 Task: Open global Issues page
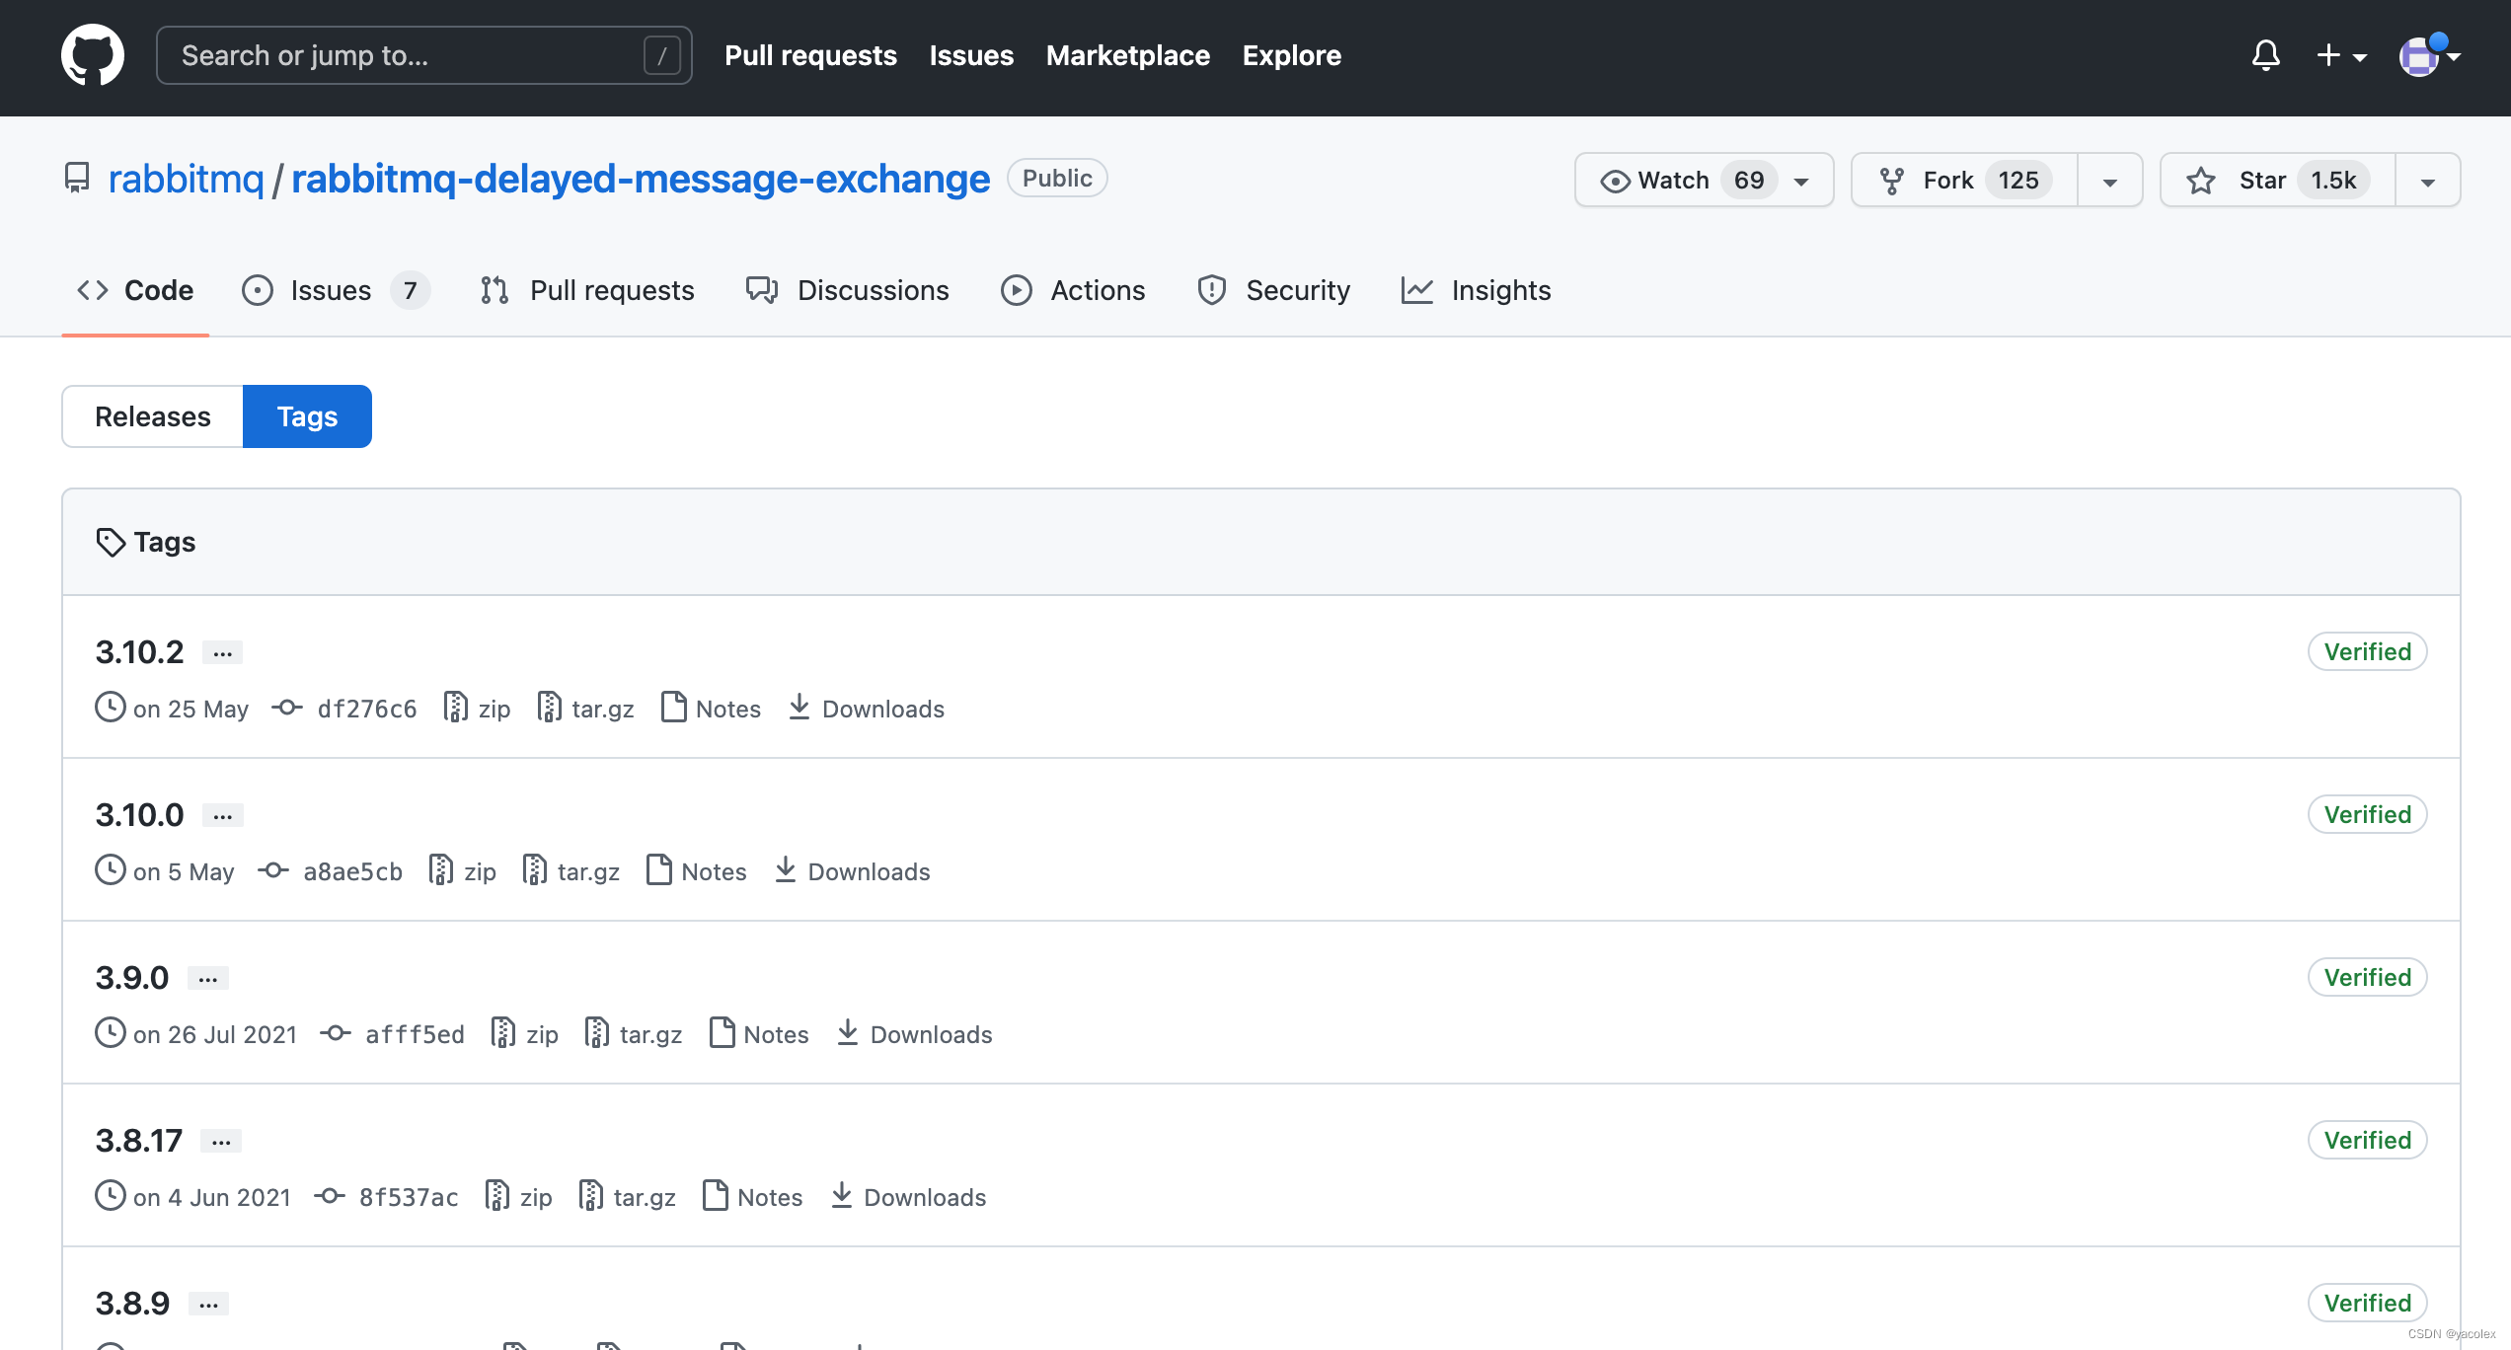coord(971,55)
